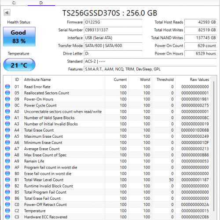Click the Good 83 % health status button
This screenshot has width=220, height=220.
point(19,37)
